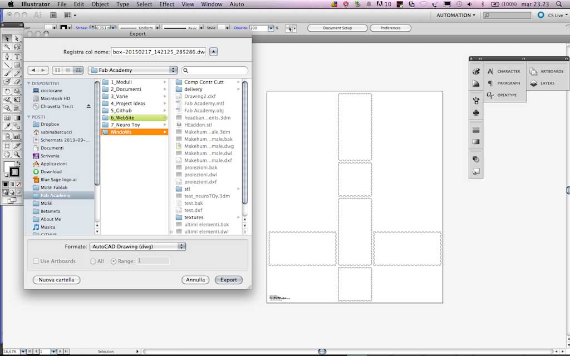Switch file browser to column view

tap(78, 70)
